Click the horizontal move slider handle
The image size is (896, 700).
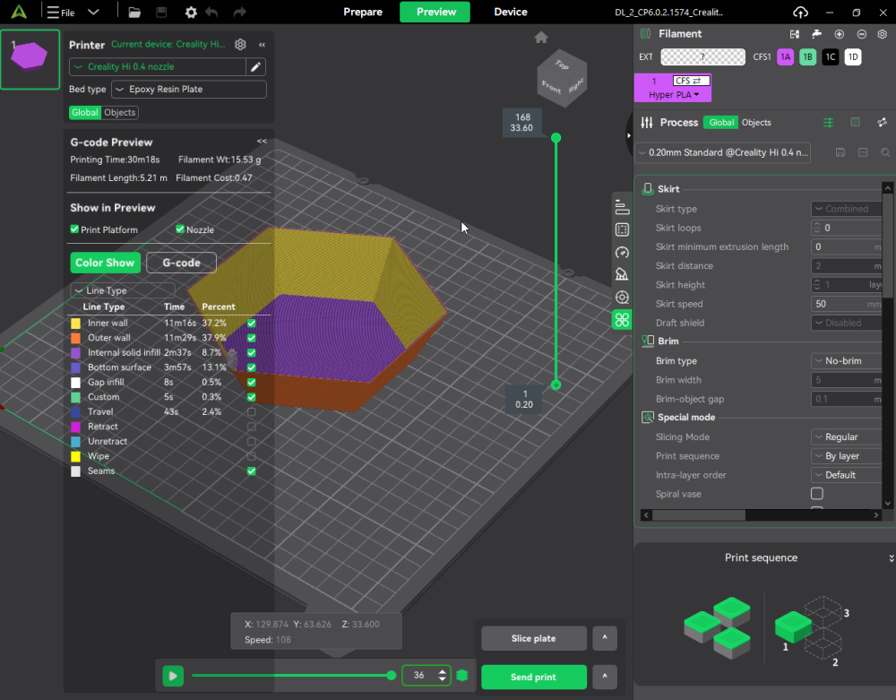392,676
